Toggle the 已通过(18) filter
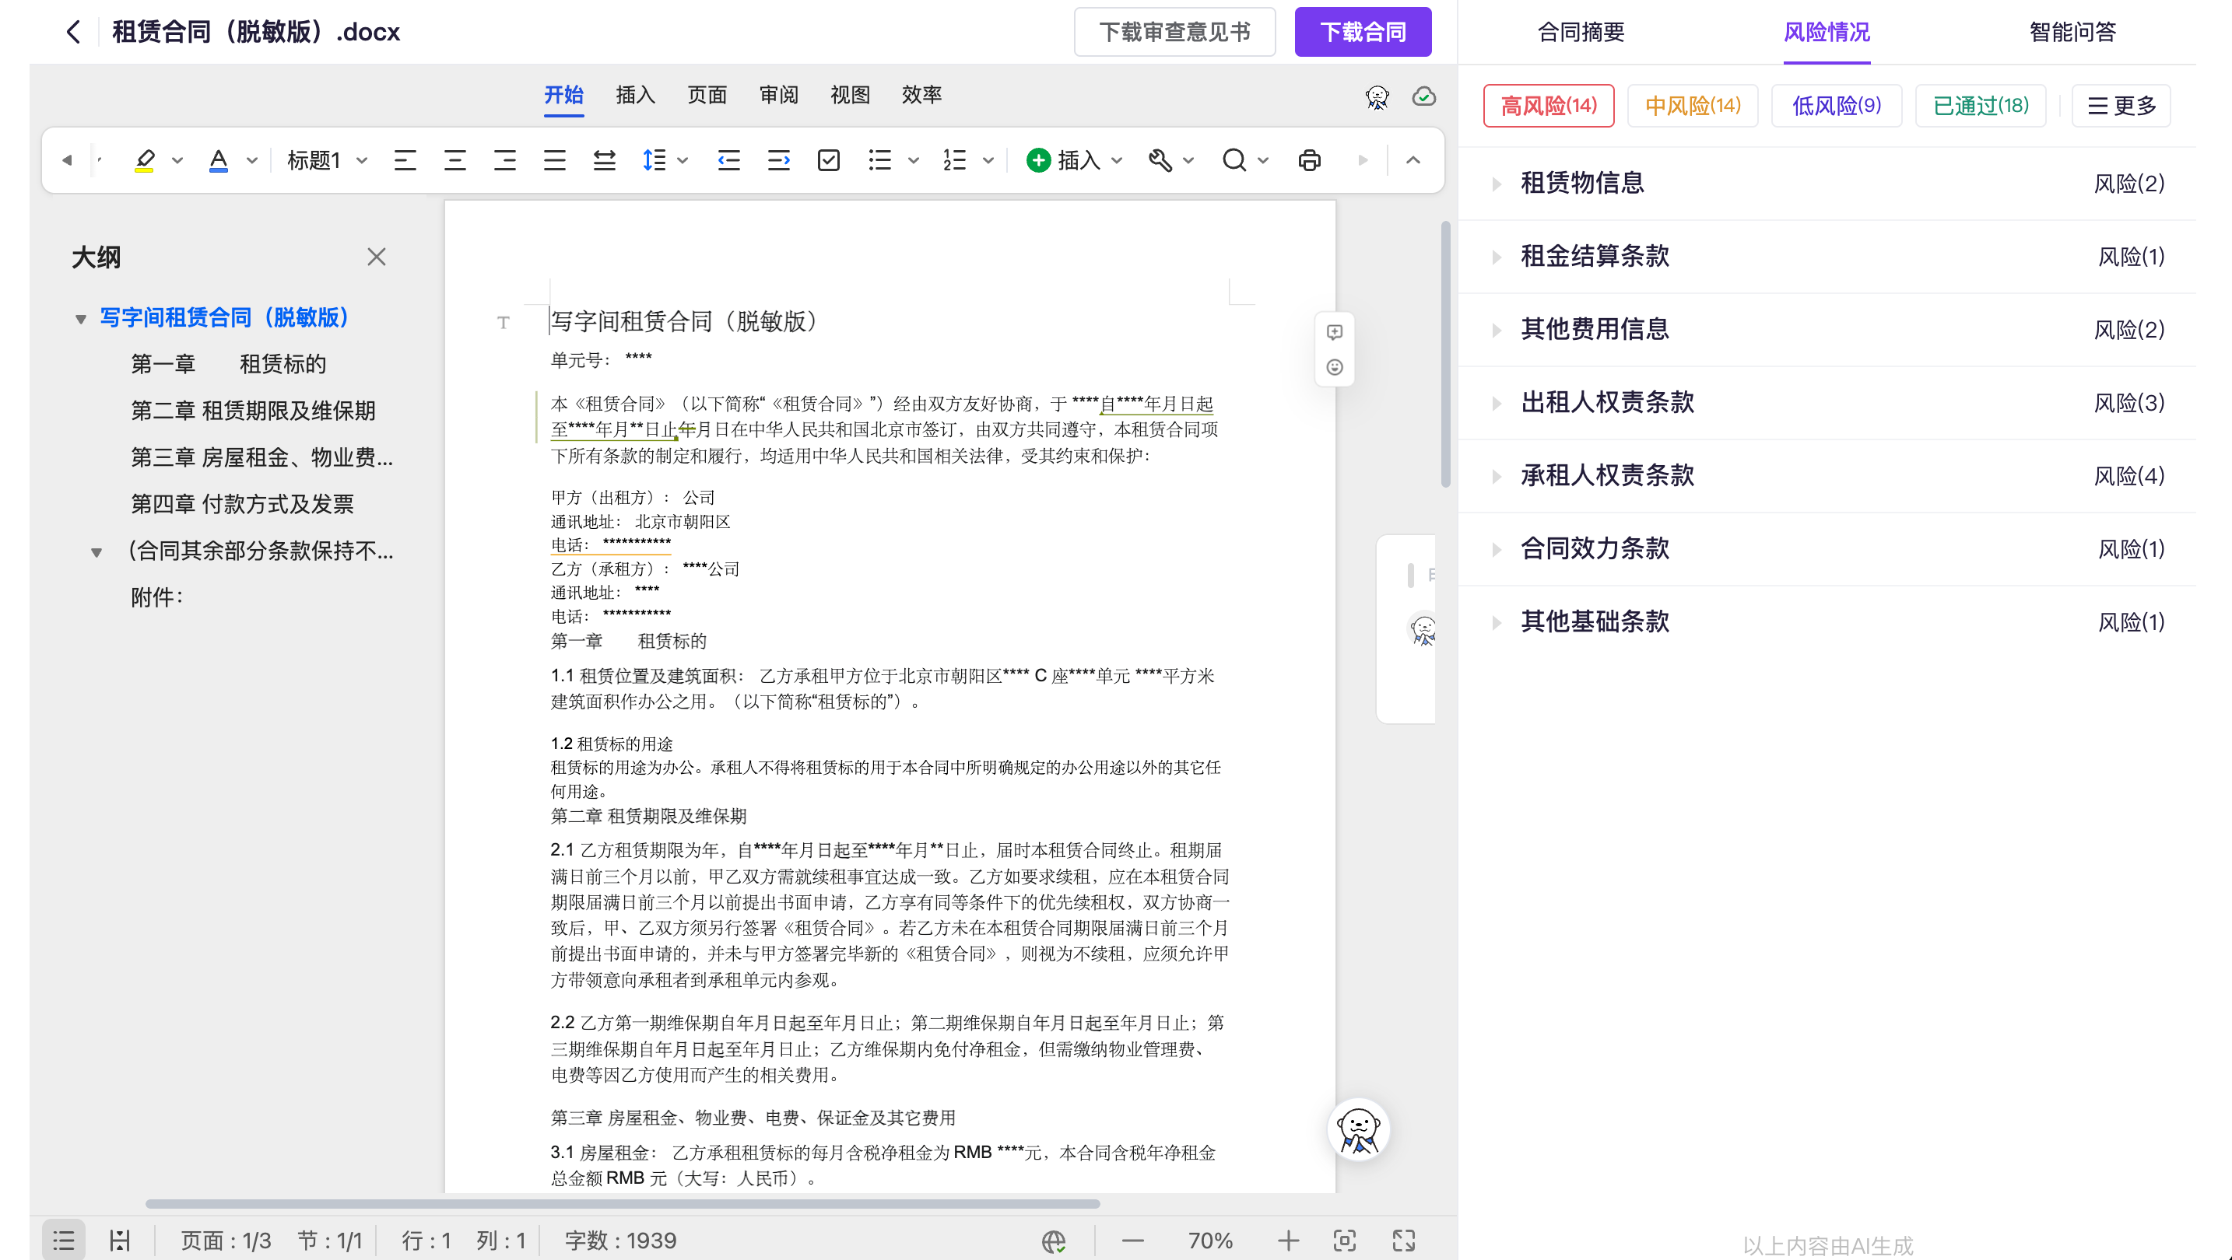This screenshot has width=2232, height=1260. click(x=1980, y=106)
